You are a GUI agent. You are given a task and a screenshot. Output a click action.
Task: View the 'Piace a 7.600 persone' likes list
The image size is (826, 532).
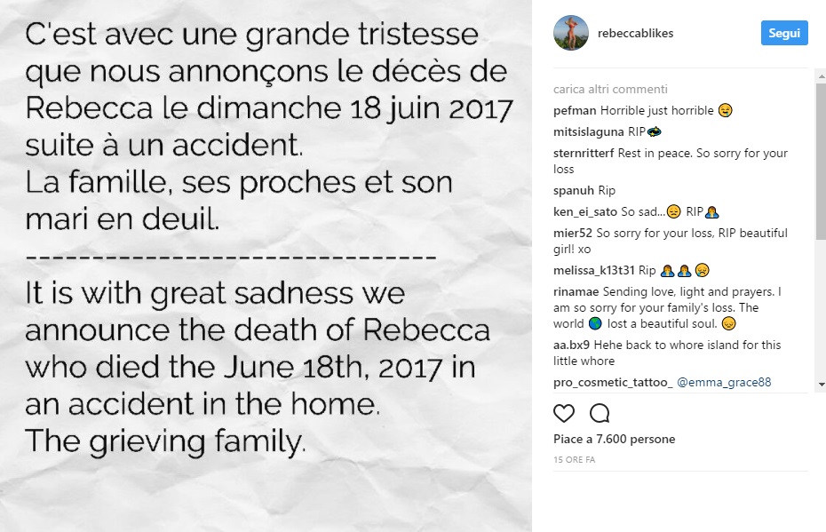(614, 439)
